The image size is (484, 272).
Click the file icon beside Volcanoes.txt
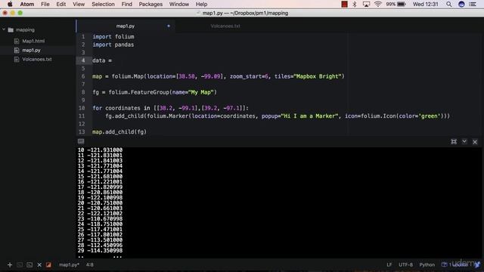[17, 59]
